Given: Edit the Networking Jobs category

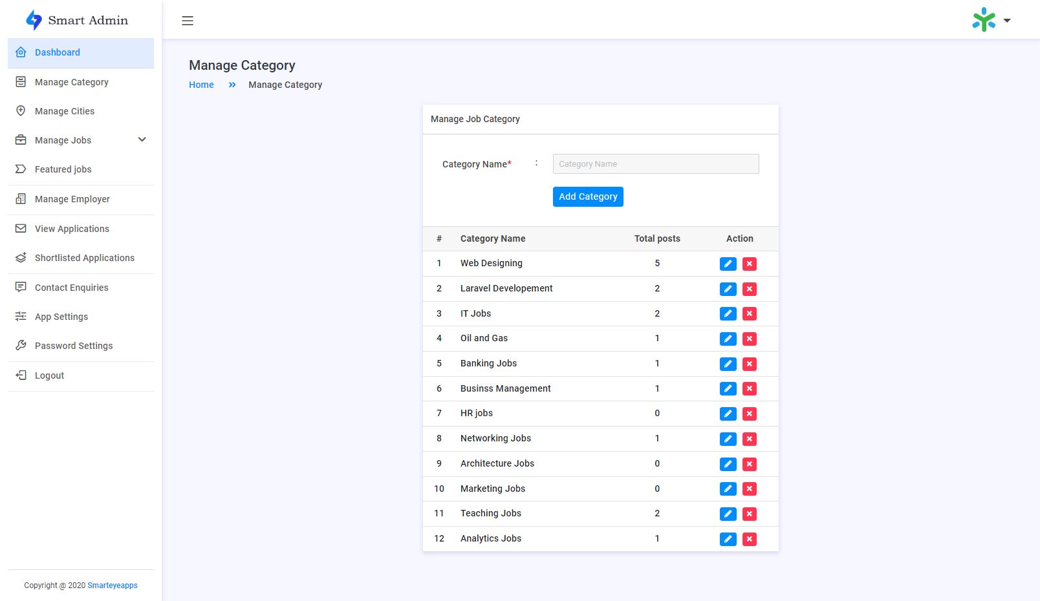Looking at the screenshot, I should [728, 439].
